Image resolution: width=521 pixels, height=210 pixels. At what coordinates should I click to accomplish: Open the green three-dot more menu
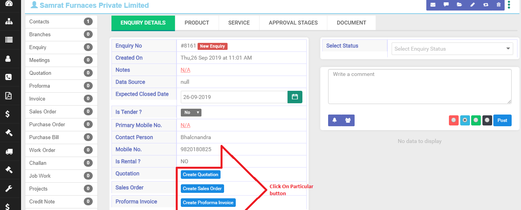[x=509, y=5]
